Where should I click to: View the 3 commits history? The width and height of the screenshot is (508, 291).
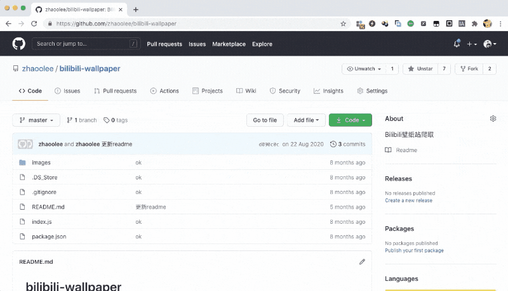click(x=347, y=144)
